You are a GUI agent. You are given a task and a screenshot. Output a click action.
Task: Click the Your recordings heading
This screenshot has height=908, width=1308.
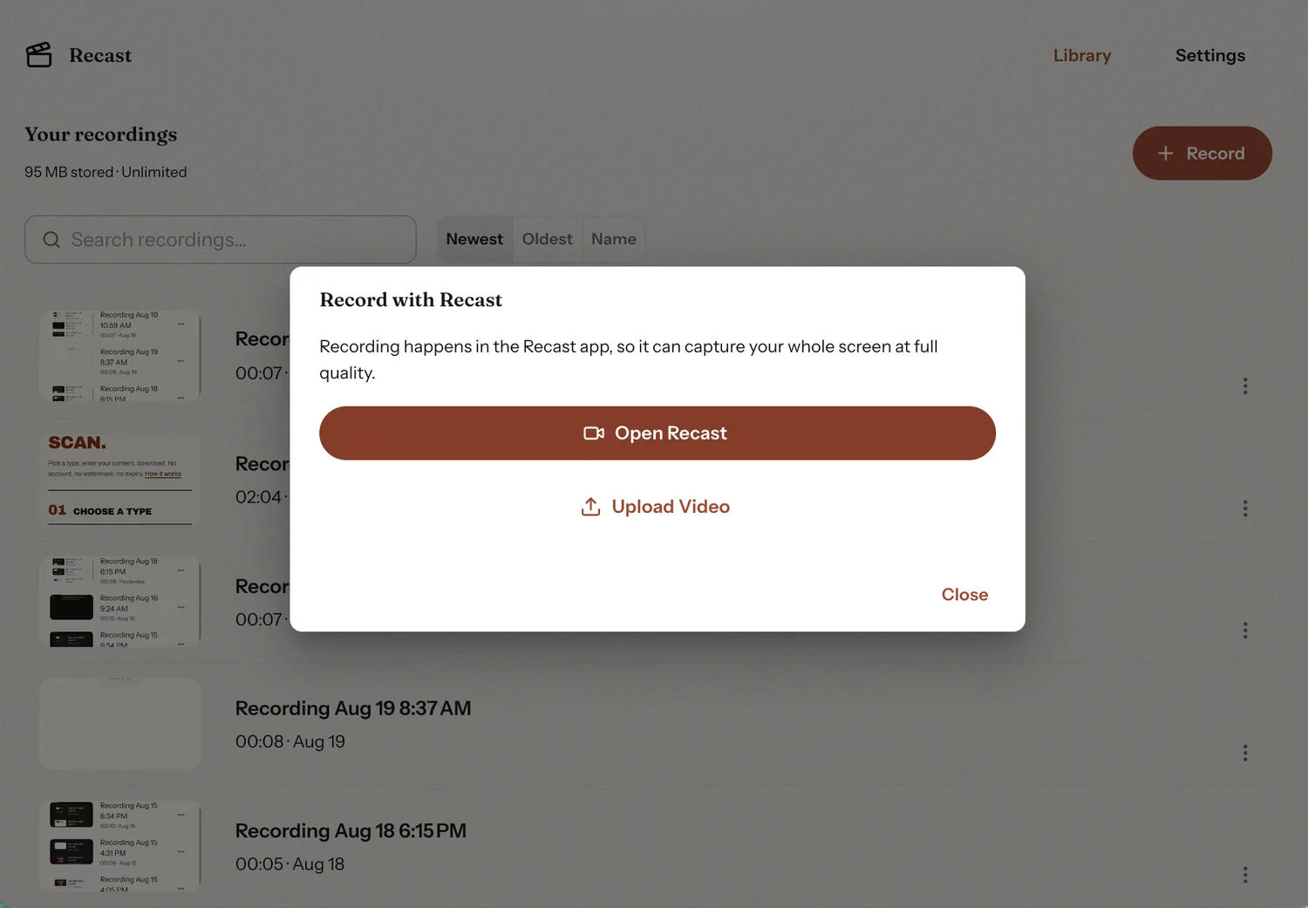click(x=101, y=134)
